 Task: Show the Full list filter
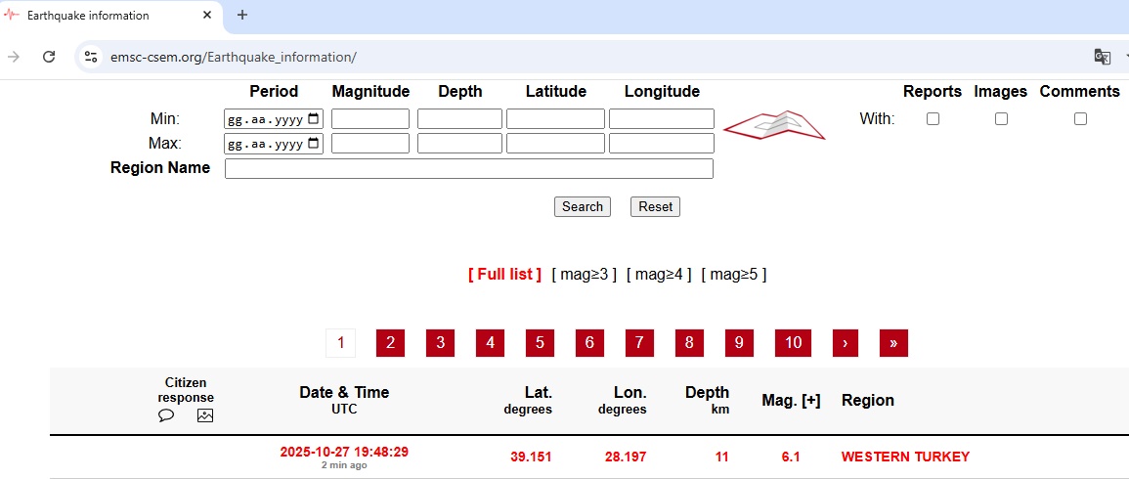pos(504,275)
